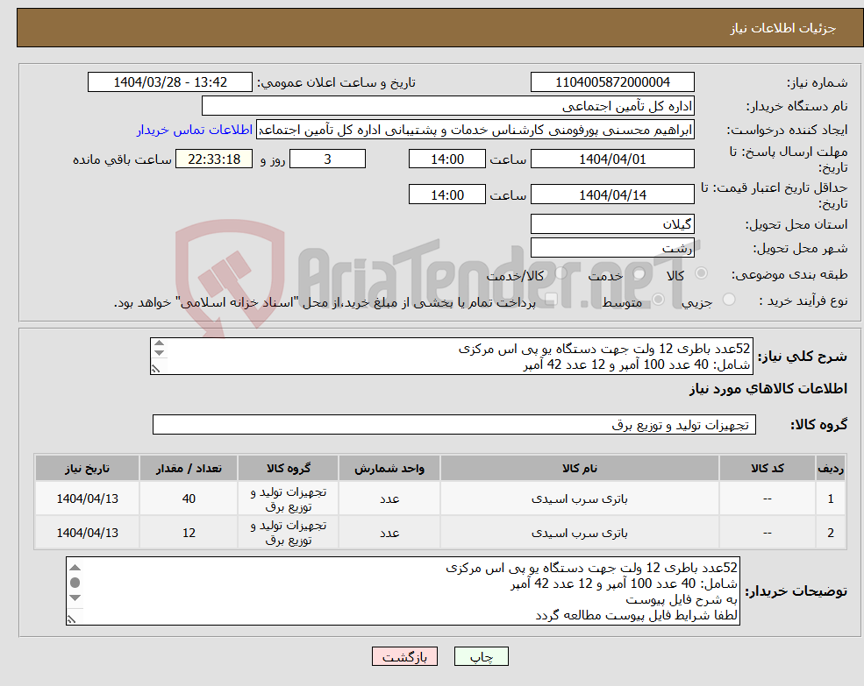864x686 pixels.
Task: Select the جزیی purchase type radio
Action: [x=729, y=300]
